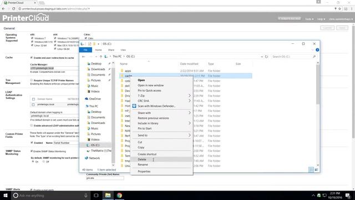
Task: Open Task View on taskbar
Action: (96, 195)
